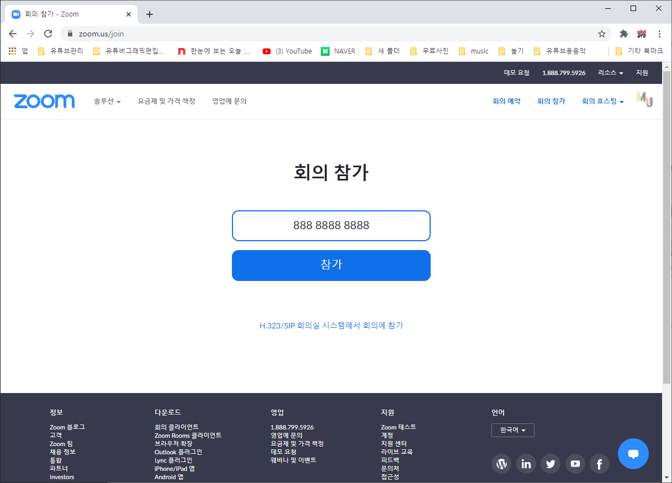Open 지원 센터 footer link

394,444
